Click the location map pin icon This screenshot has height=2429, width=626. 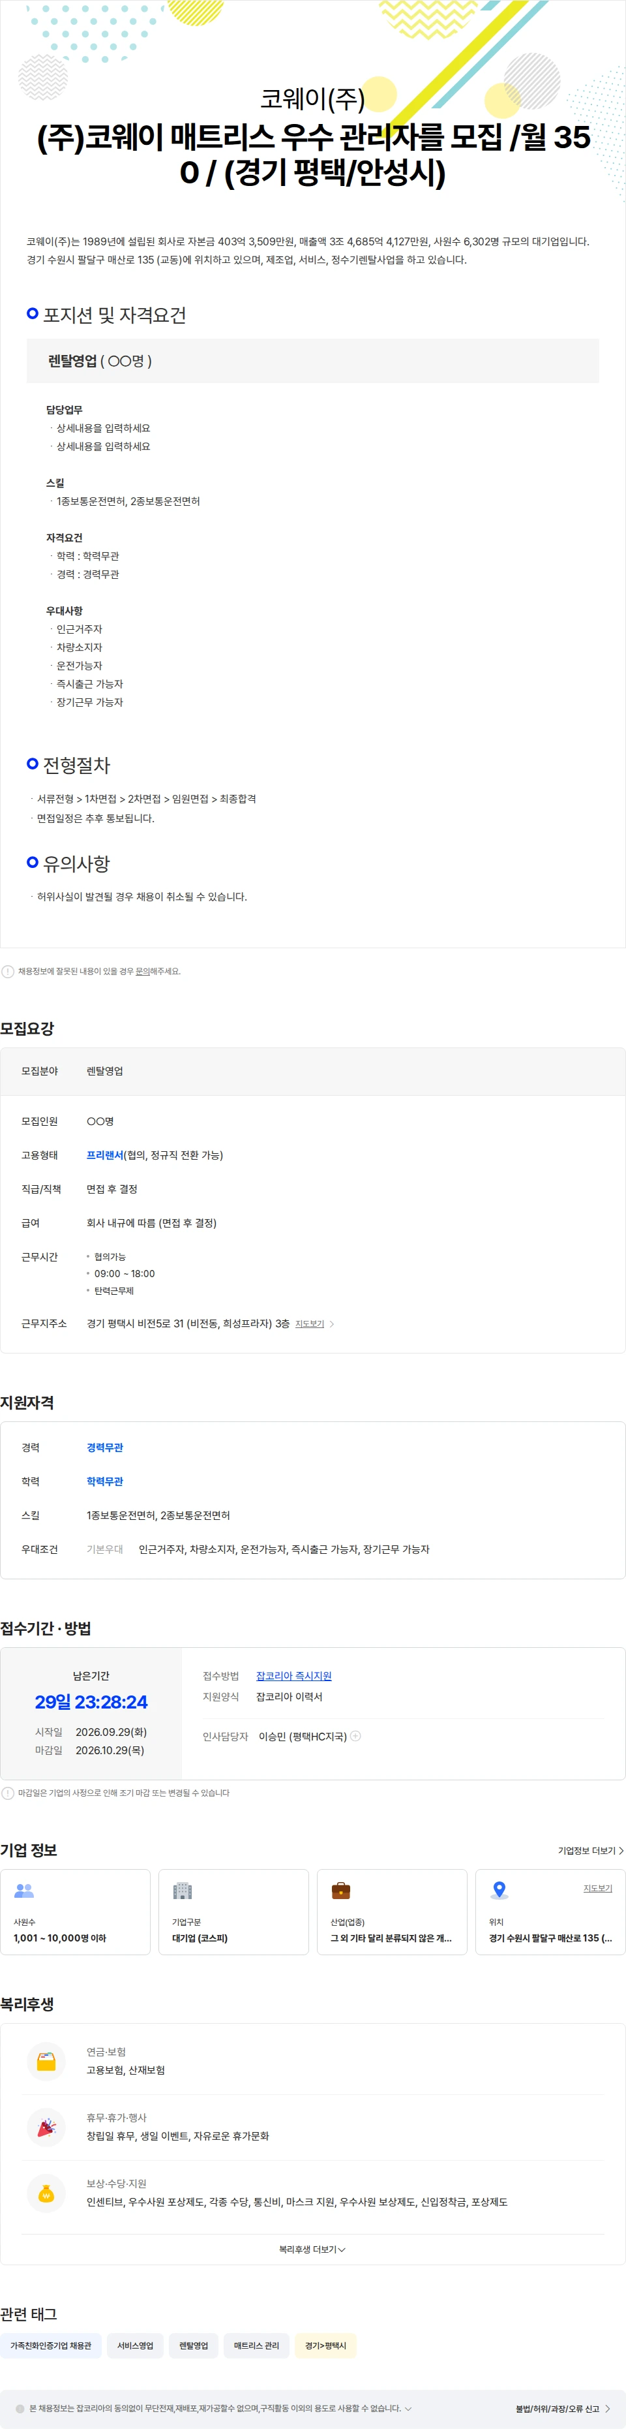[499, 1891]
